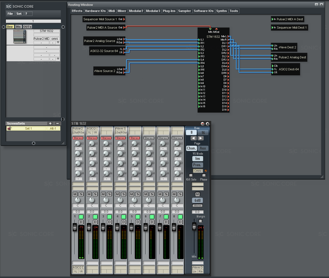Image resolution: width=329 pixels, height=278 pixels.
Task: Go to next channel view with right arrow
Action: tap(201, 138)
